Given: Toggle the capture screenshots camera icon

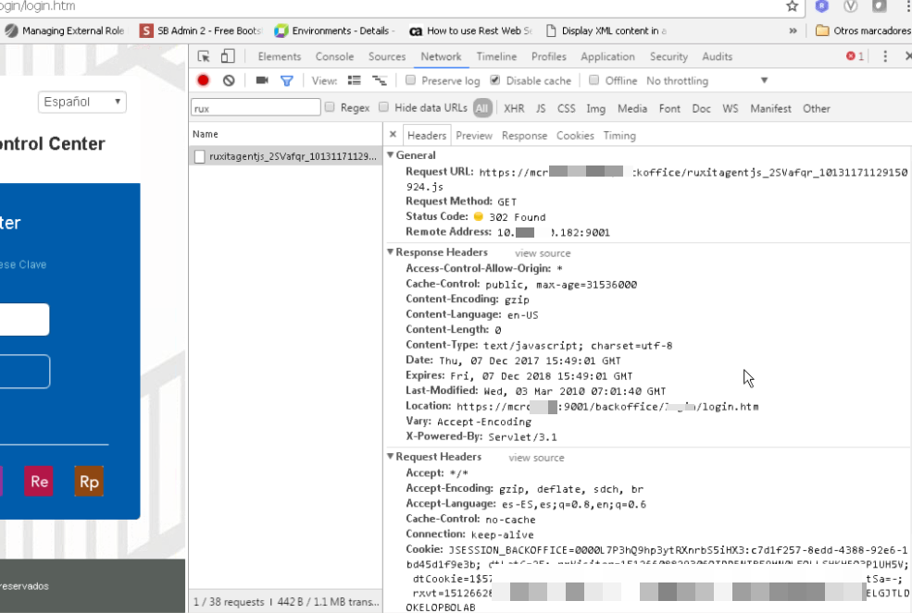Looking at the screenshot, I should [262, 80].
